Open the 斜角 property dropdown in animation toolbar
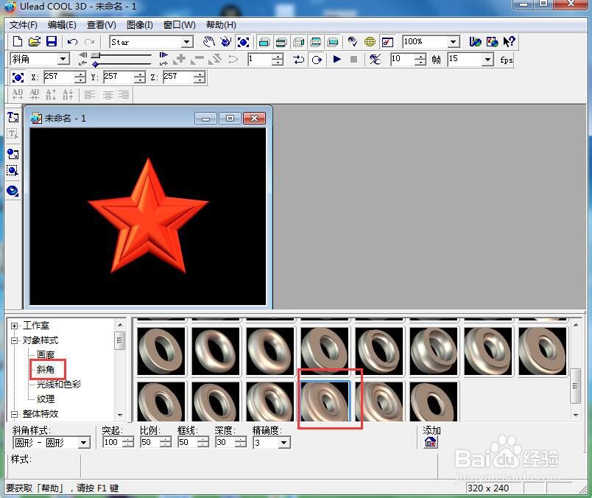The image size is (592, 498). [63, 60]
